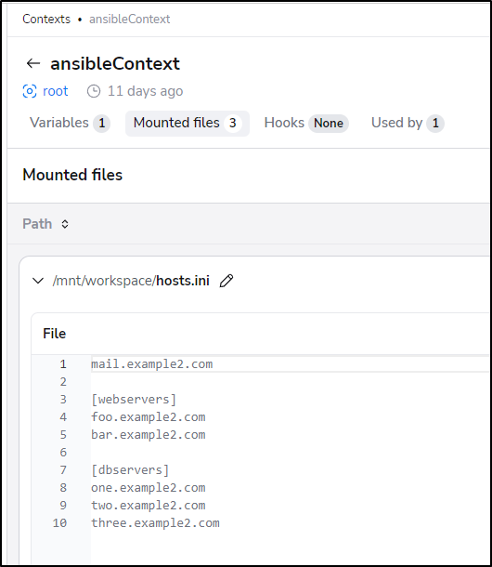Select the Mounted files tab
Screen dimensions: 492x567
point(188,123)
